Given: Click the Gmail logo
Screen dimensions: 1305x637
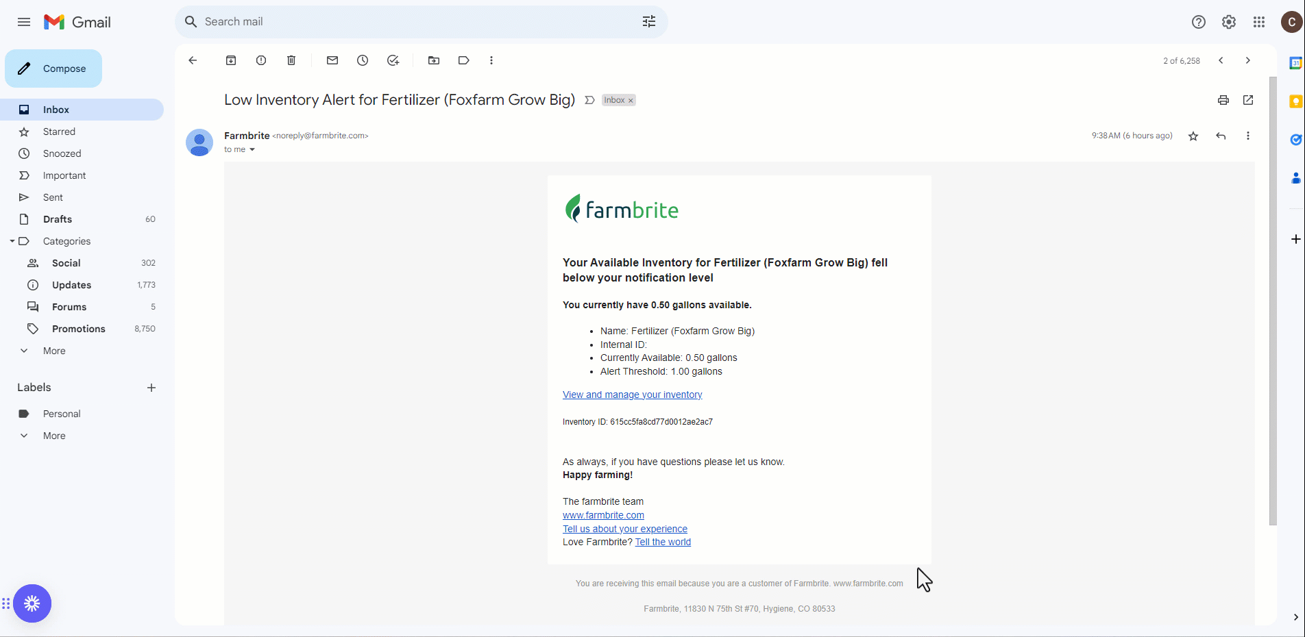Looking at the screenshot, I should (x=77, y=22).
